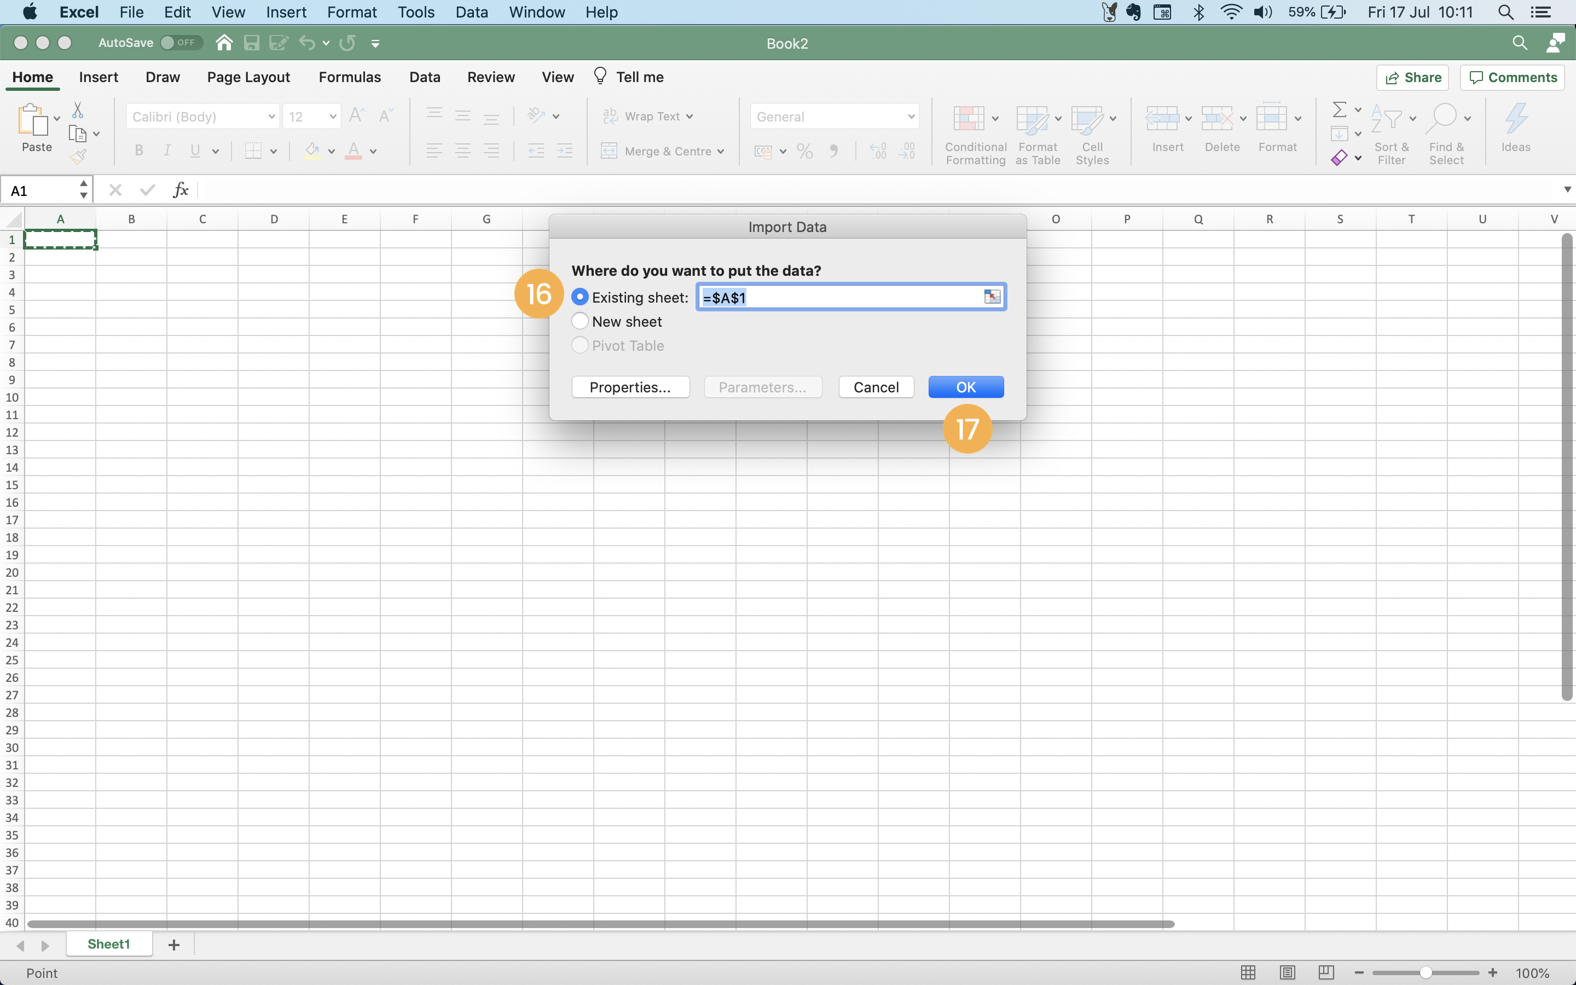The width and height of the screenshot is (1576, 985).
Task: Click the fill colour yellow swatch
Action: 312,151
